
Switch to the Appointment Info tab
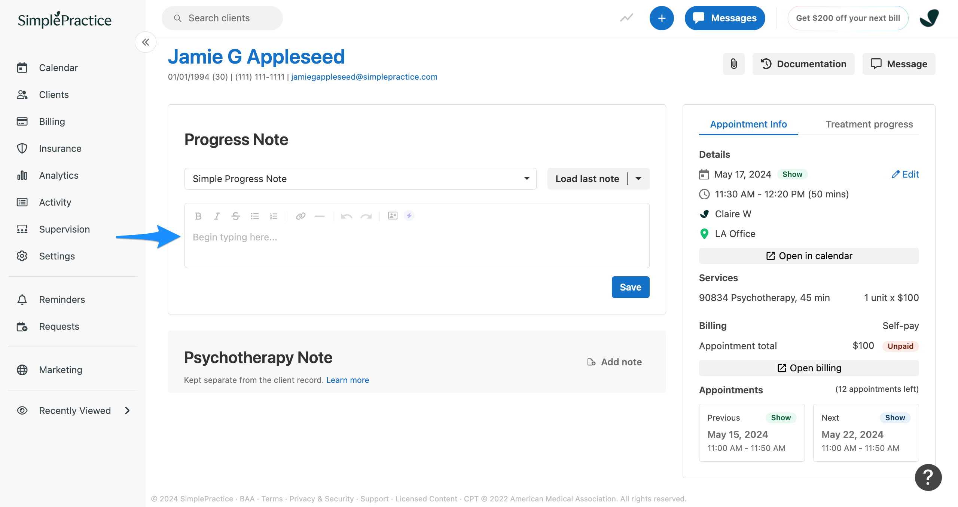point(748,124)
